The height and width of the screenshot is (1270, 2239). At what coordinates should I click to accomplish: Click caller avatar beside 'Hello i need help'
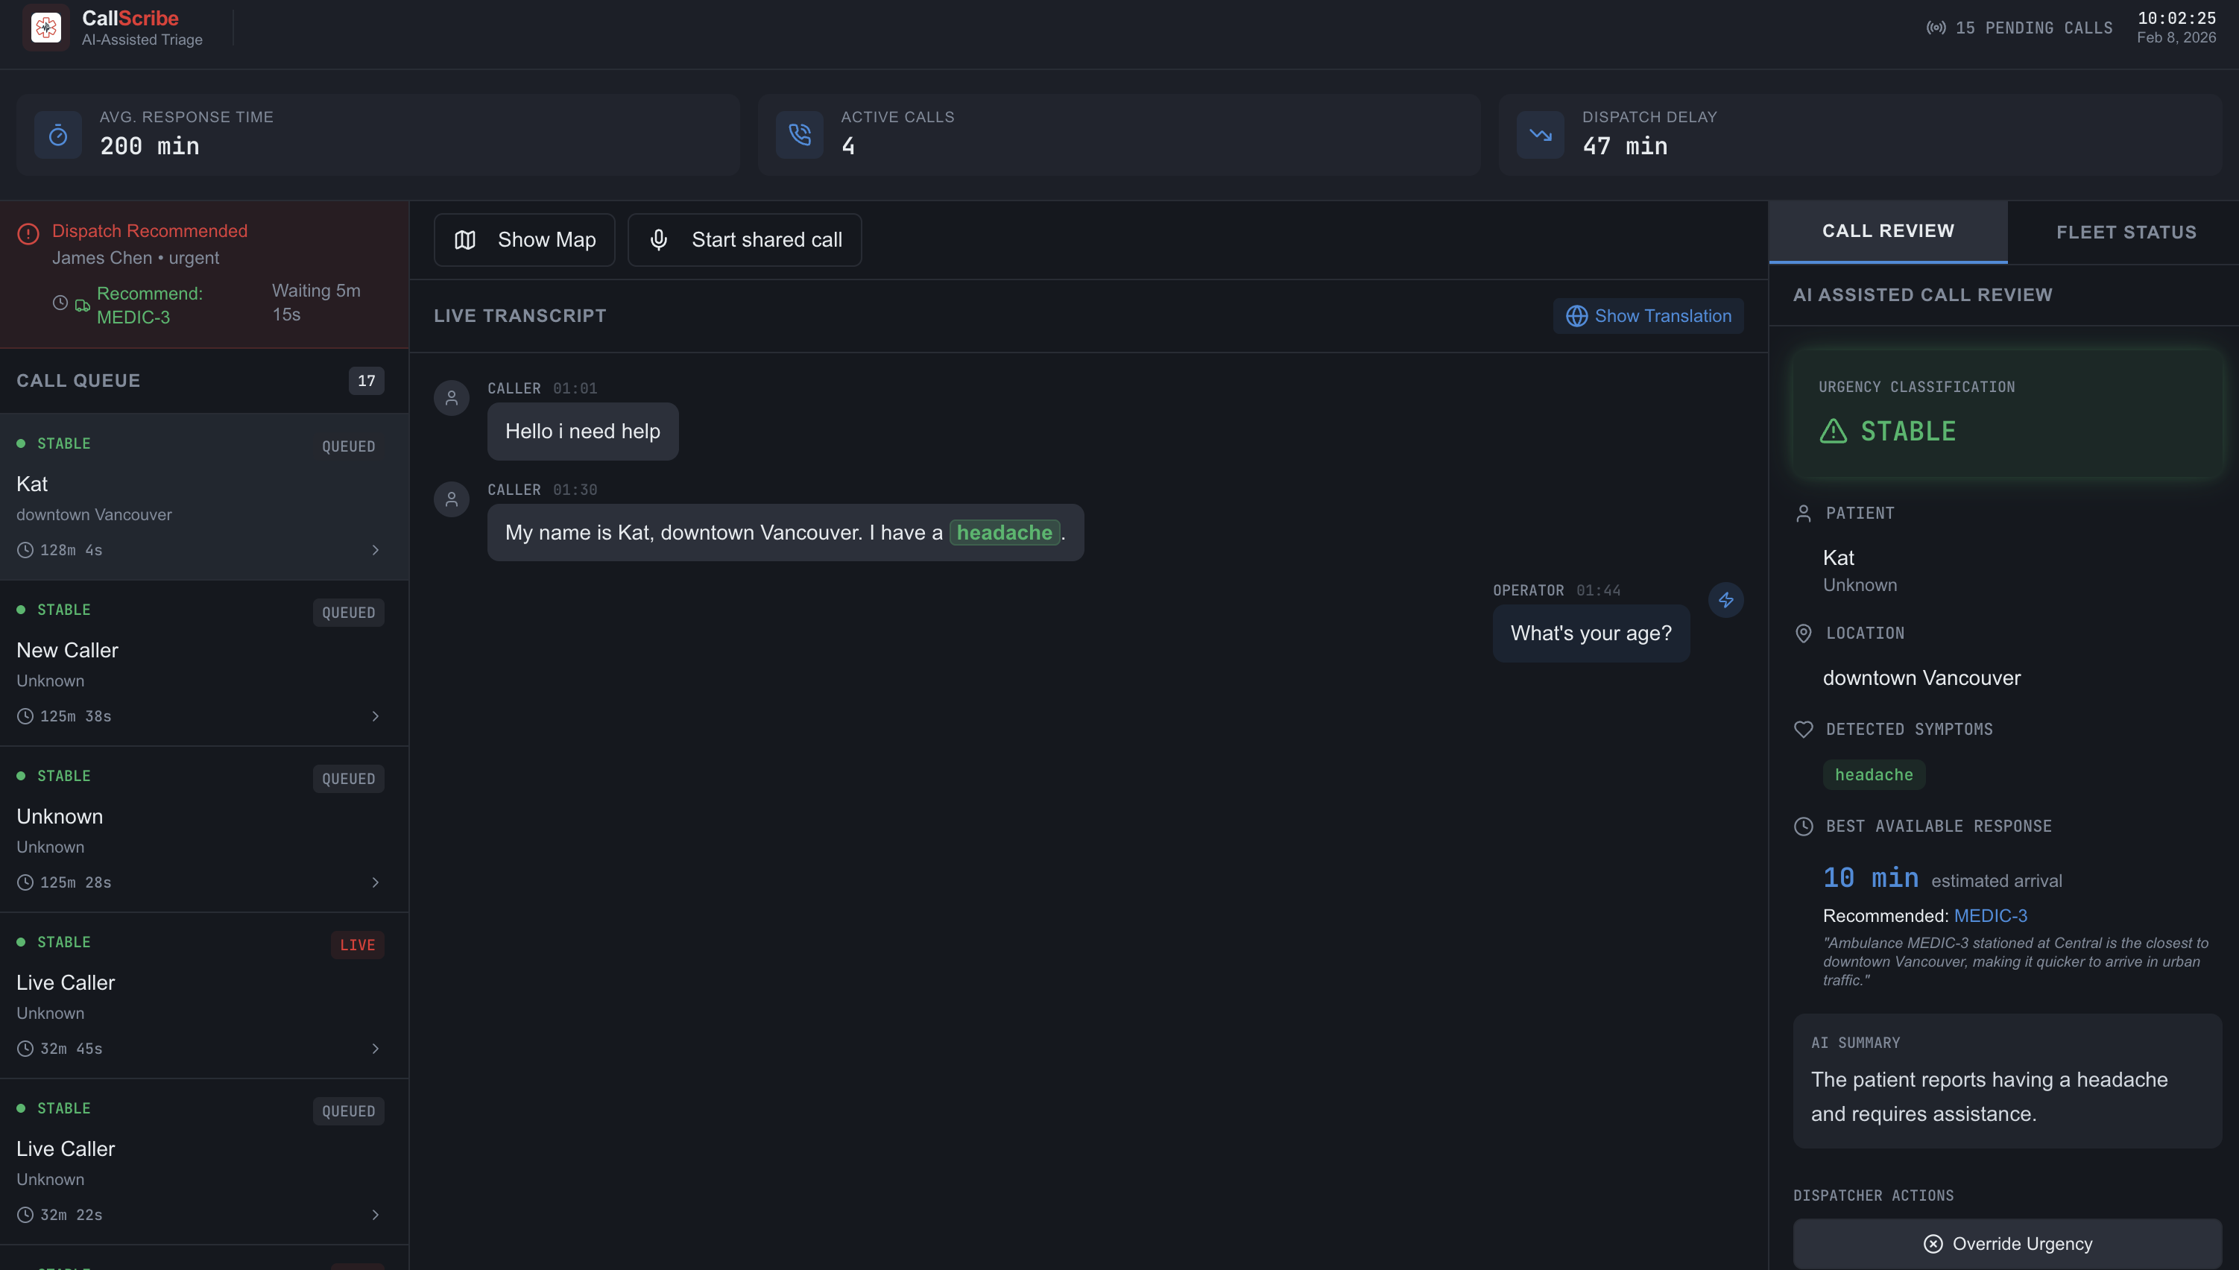[x=452, y=399]
